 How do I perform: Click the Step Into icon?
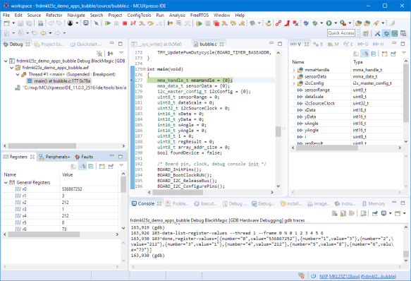142,23
